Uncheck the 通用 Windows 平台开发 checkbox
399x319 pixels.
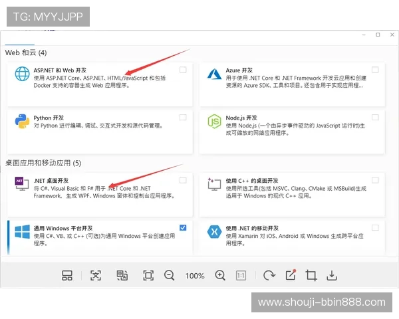pyautogui.click(x=183, y=228)
